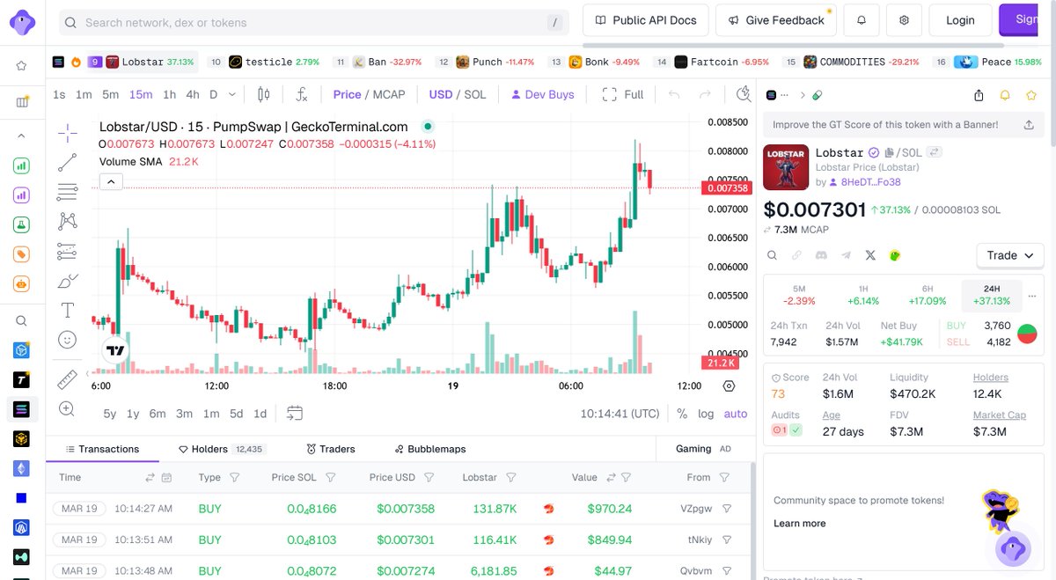1056x580 pixels.
Task: Collapse the left sidebar section chevron
Action: (22, 136)
